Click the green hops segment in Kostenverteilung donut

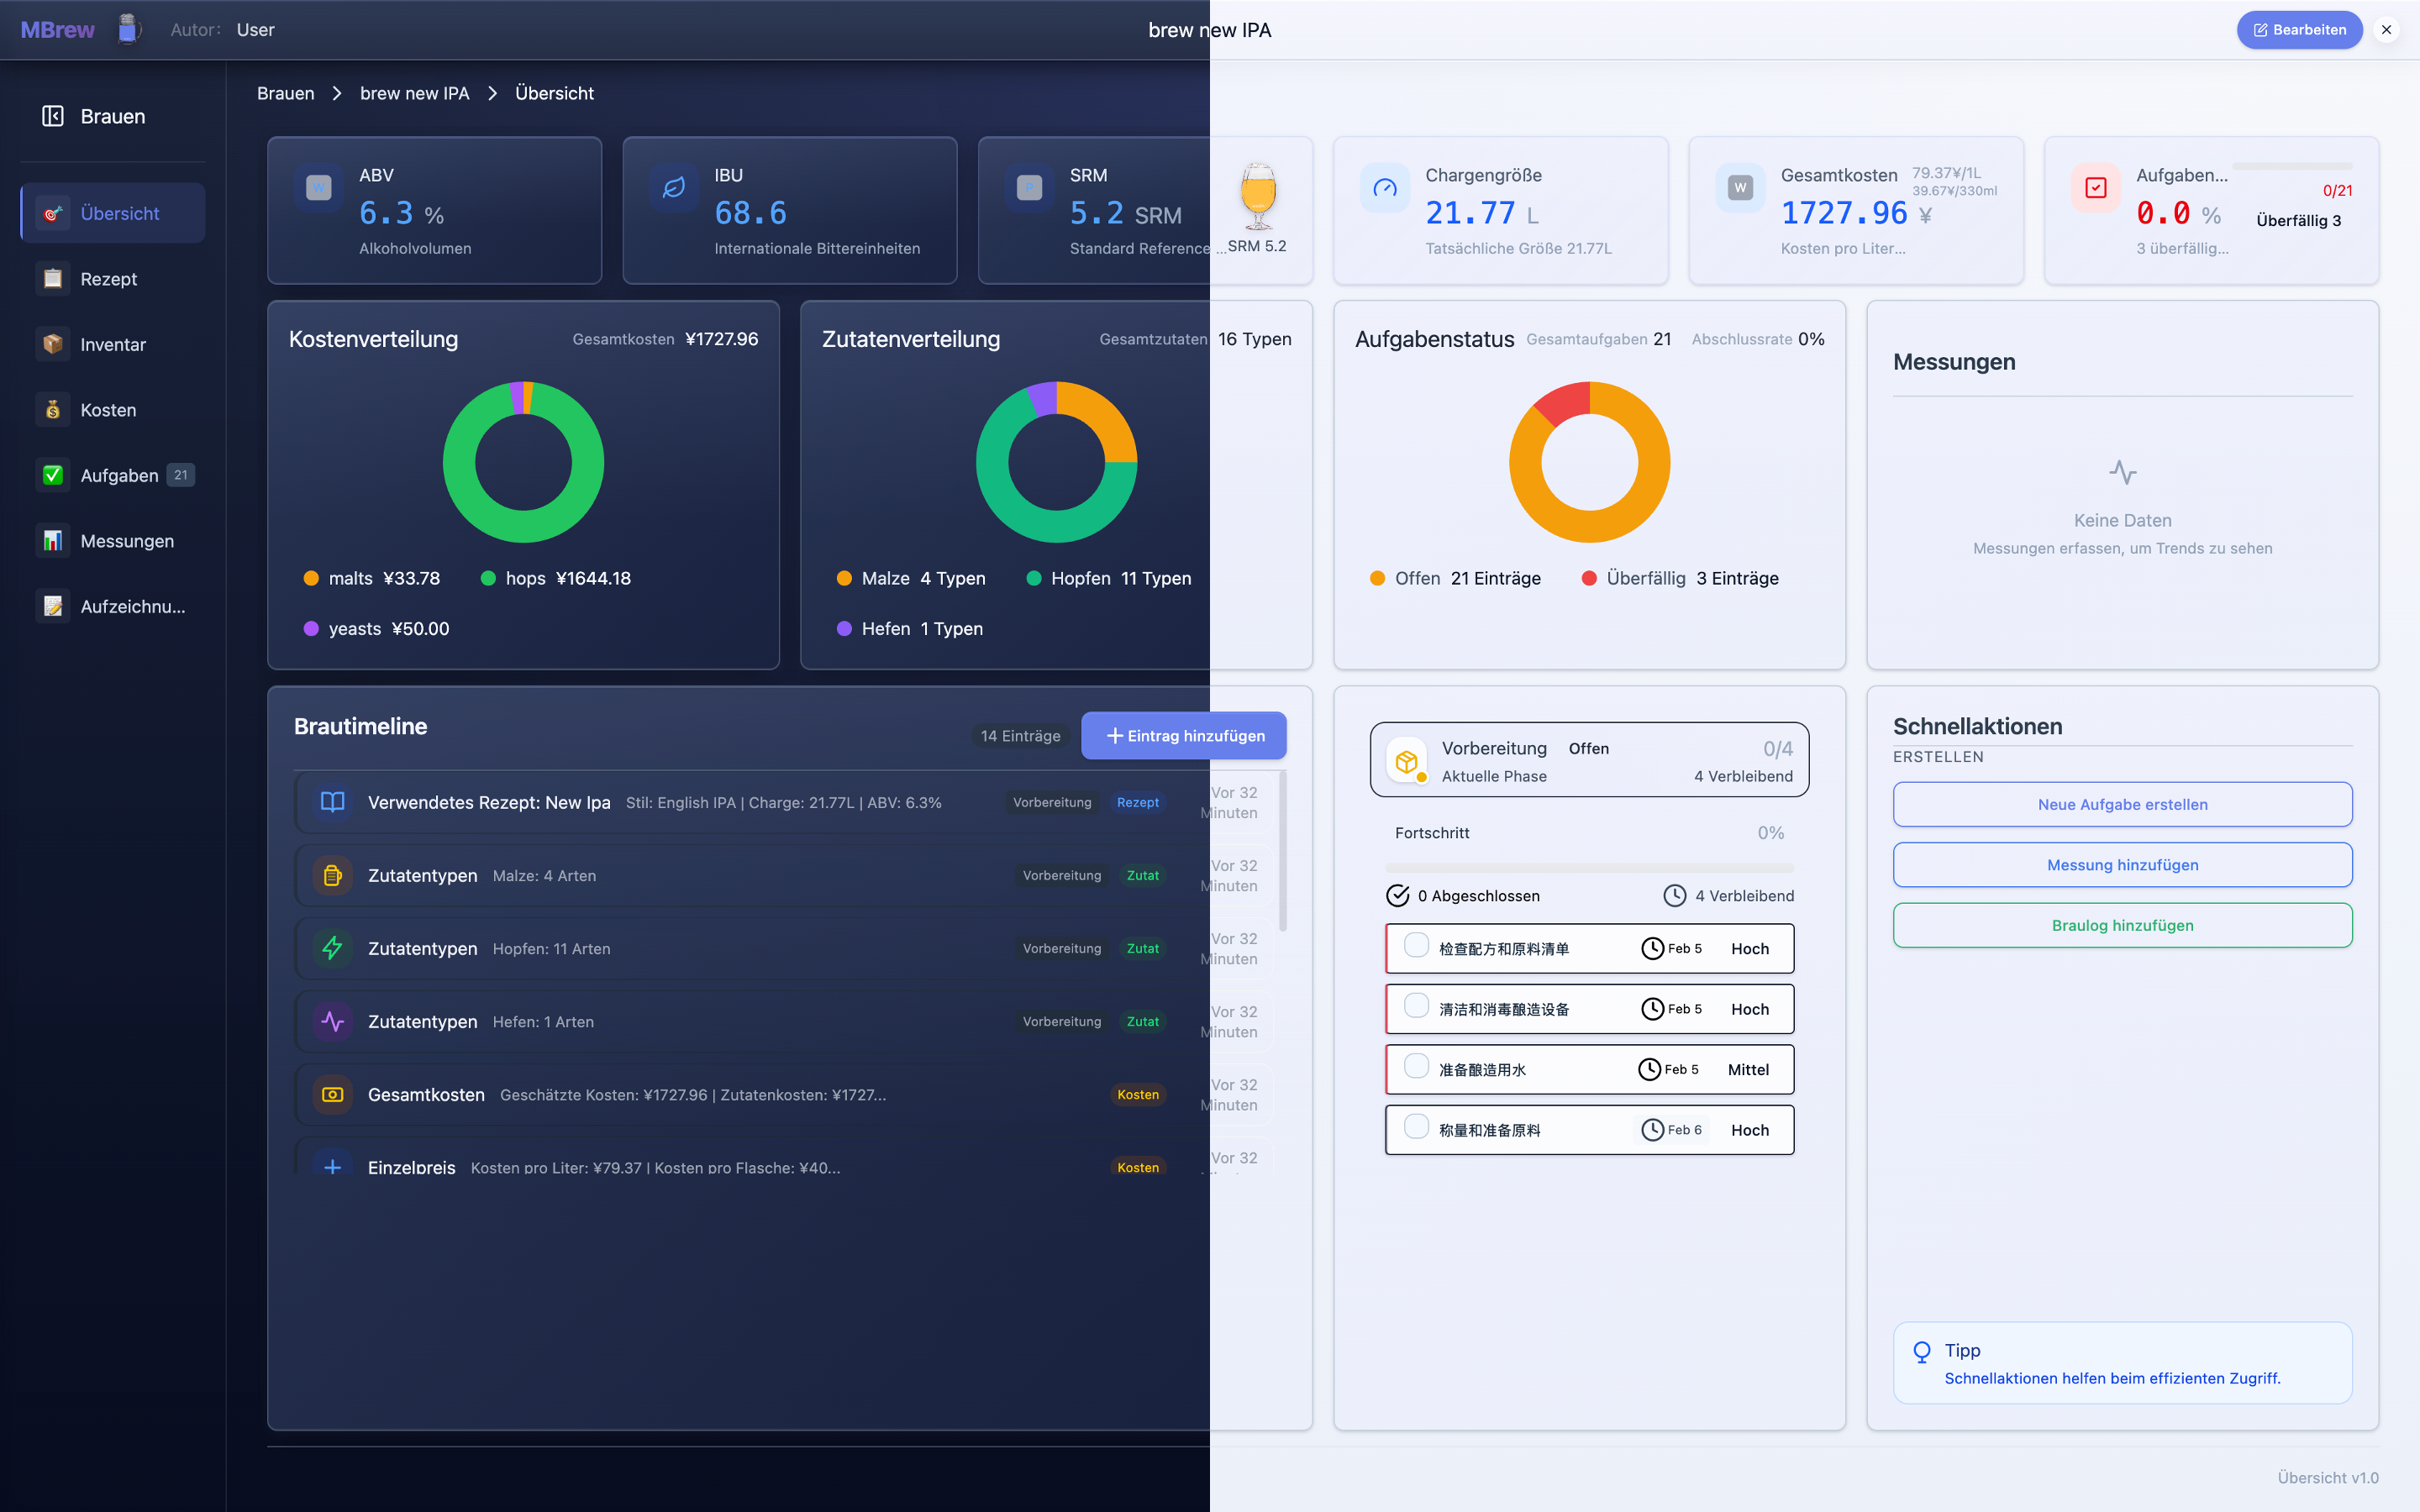[x=523, y=527]
